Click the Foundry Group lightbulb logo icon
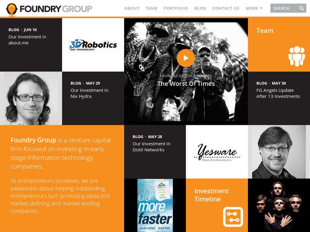The image size is (310, 232). coord(12,9)
